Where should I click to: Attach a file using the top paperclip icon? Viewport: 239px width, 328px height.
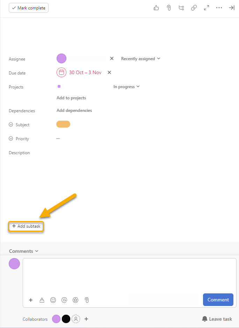tap(169, 8)
